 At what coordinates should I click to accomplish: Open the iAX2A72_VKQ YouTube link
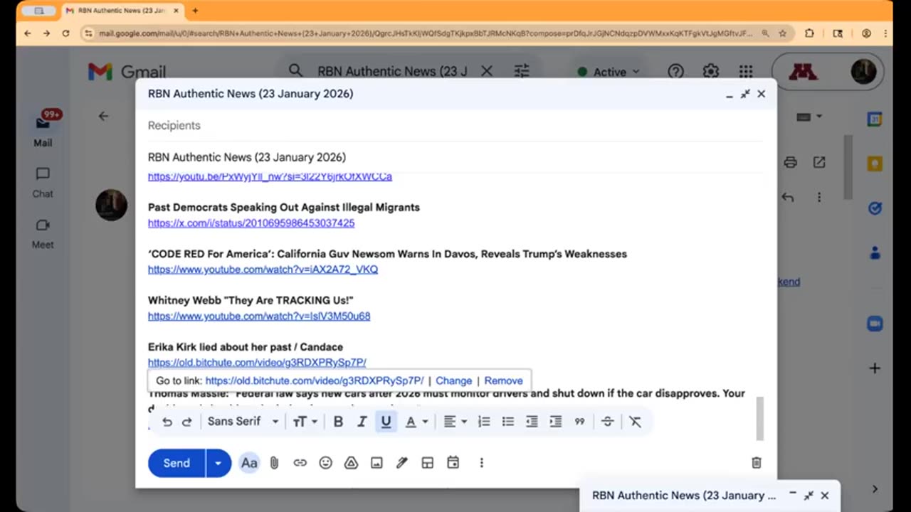point(263,270)
